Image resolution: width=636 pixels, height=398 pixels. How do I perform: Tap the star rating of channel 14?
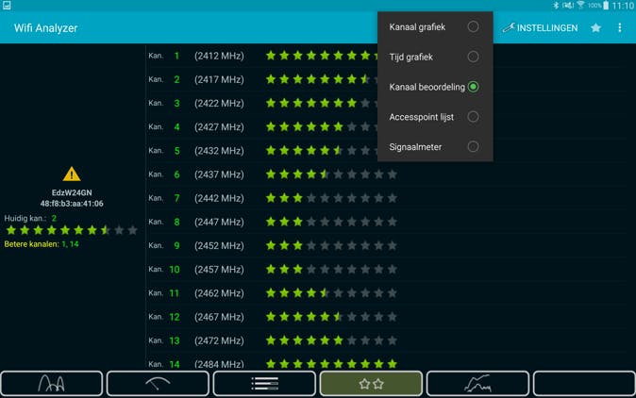click(331, 363)
